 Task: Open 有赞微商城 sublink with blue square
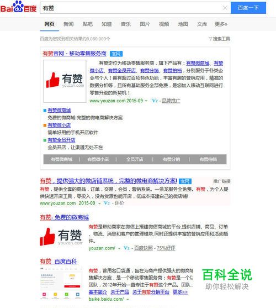click(59, 111)
